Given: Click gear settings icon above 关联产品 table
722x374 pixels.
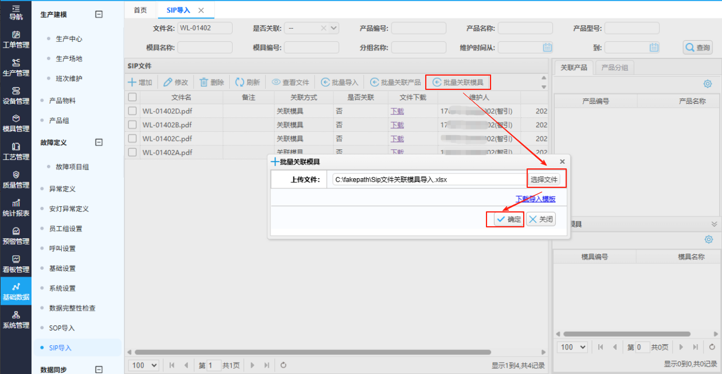Looking at the screenshot, I should pyautogui.click(x=708, y=84).
